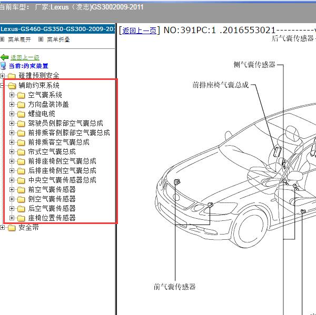Expand the 后排座椅侧空气囊总成 node
The width and height of the screenshot is (316, 315).
[x=12, y=170]
